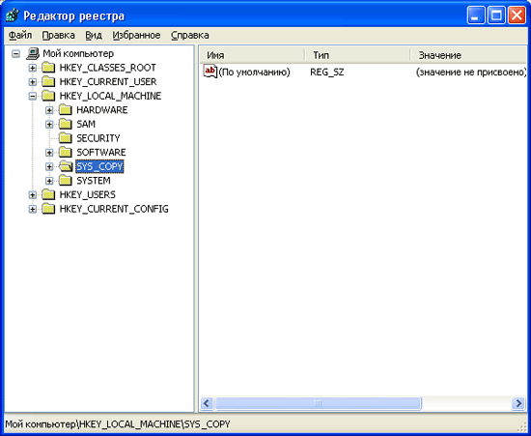Click the HKEY_CURRENT_USER folder icon
Image resolution: width=531 pixels, height=436 pixels.
point(48,82)
